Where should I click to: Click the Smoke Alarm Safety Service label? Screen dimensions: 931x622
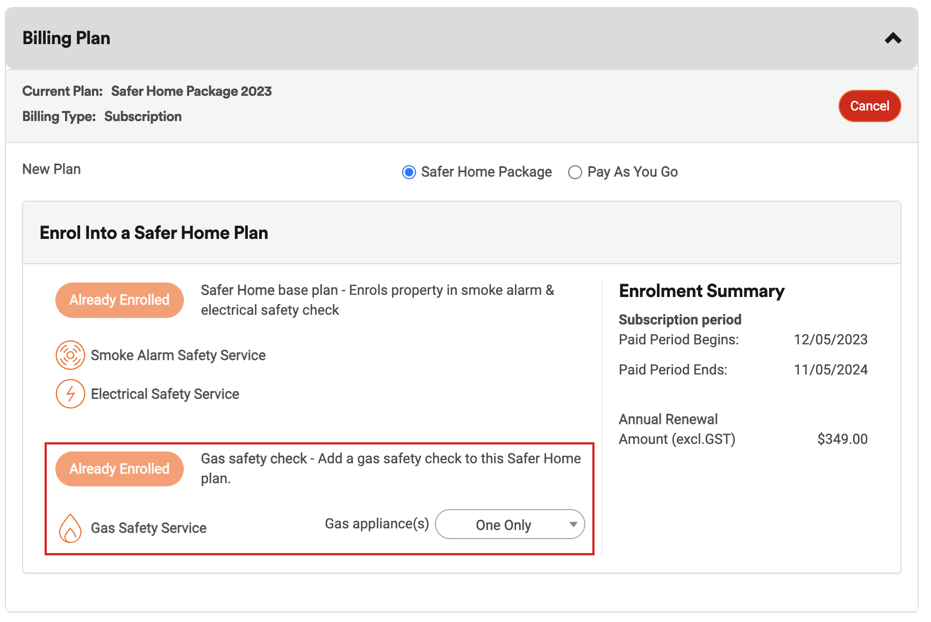(x=178, y=355)
